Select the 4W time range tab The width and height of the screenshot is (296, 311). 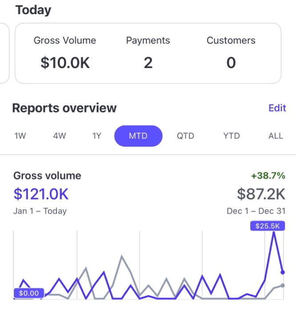pos(59,136)
